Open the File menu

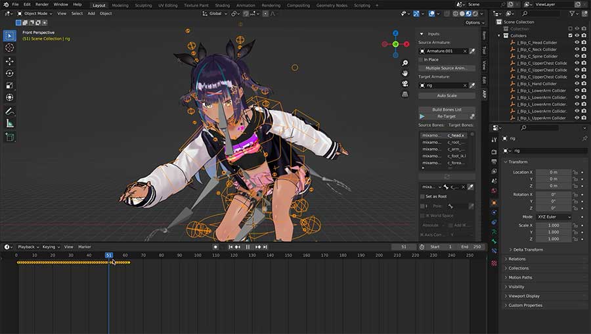point(16,5)
